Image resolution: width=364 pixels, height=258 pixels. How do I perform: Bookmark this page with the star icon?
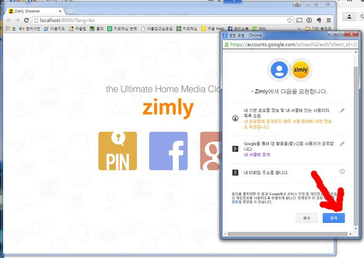pos(289,20)
